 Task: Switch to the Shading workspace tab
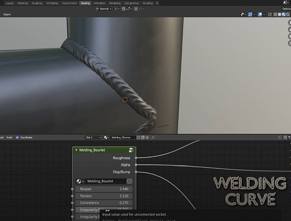(85, 3)
